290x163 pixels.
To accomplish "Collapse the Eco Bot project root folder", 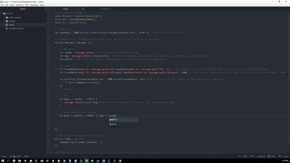I will tap(2, 13).
